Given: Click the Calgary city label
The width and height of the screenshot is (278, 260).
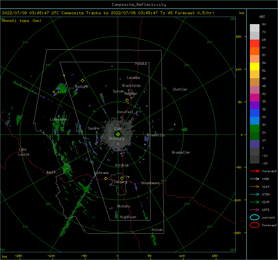Looking at the screenshot, I should tap(120, 182).
